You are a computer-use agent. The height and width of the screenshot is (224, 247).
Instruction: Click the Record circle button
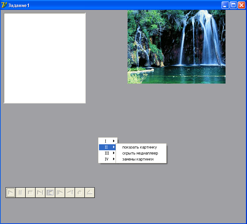pyautogui.click(x=80, y=193)
